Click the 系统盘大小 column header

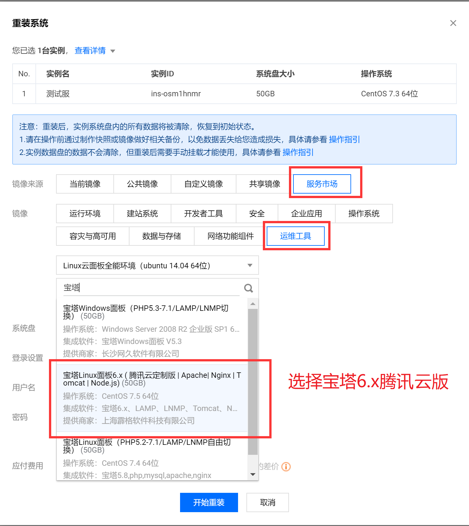point(275,74)
